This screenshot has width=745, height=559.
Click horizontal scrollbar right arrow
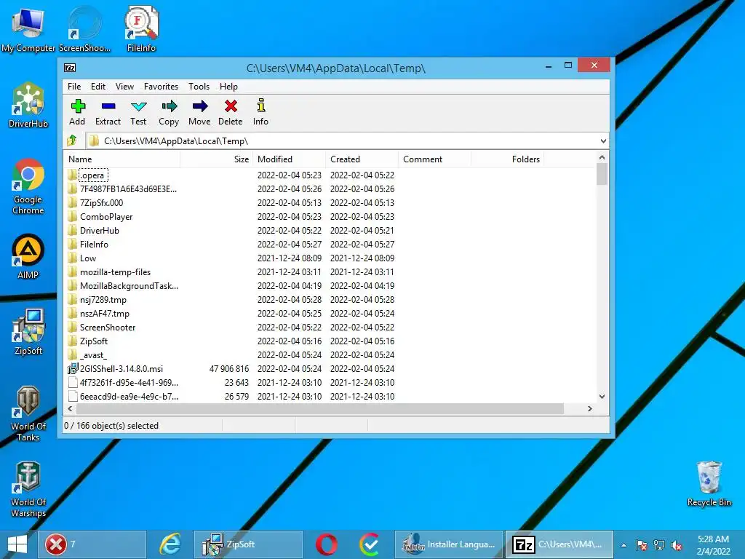589,409
